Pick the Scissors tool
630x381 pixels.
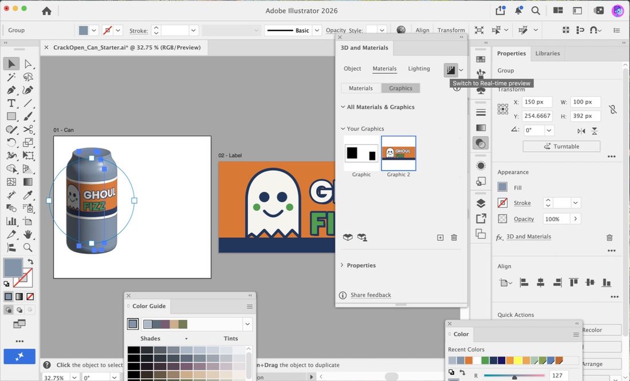[27, 129]
